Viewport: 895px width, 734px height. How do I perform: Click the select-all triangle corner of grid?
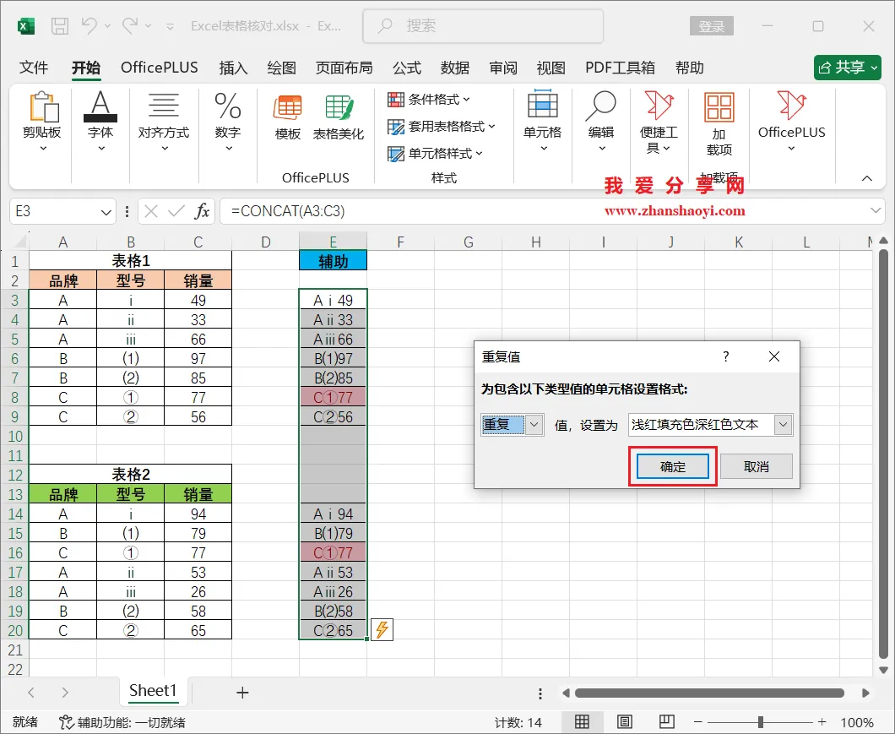tap(19, 242)
